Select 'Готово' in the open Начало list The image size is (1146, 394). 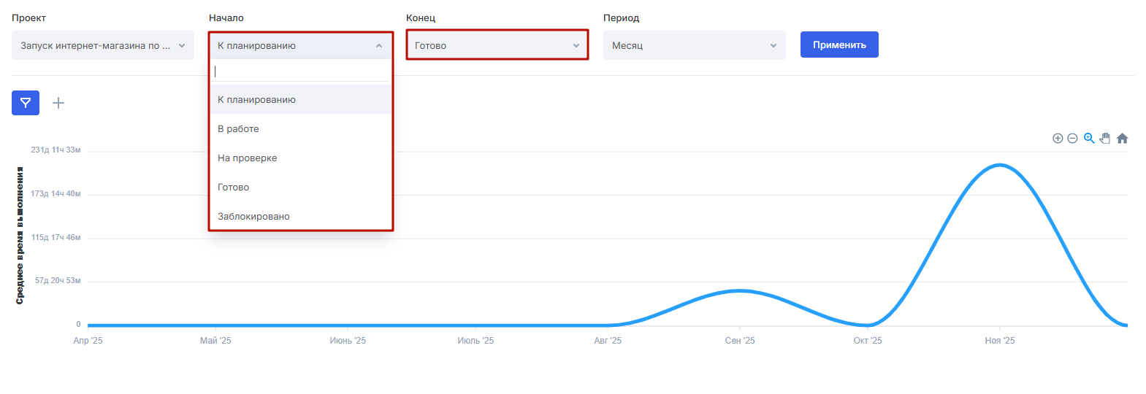(233, 188)
